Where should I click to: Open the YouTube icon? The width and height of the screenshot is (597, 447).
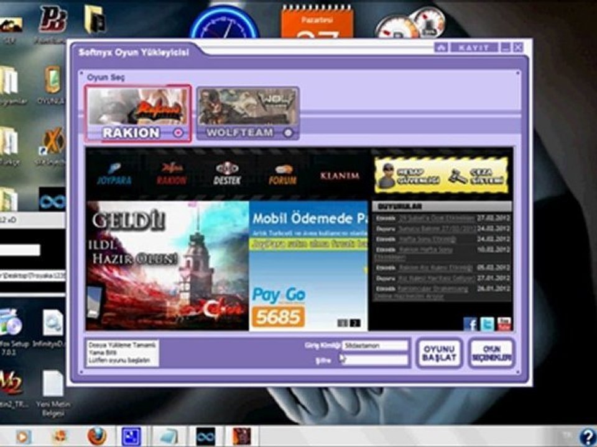click(x=504, y=324)
